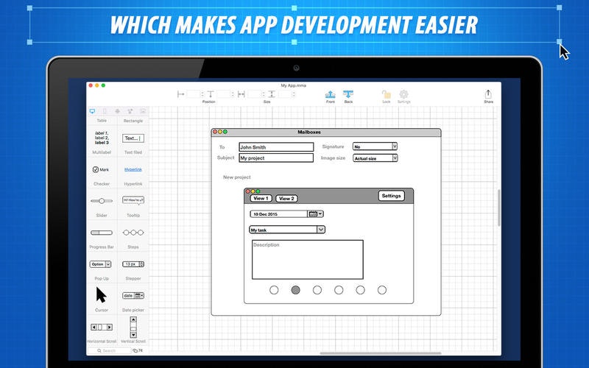Viewport: 589px width, 368px height.
Task: Select the Pop-Up Option element in the palette
Action: click(x=100, y=264)
